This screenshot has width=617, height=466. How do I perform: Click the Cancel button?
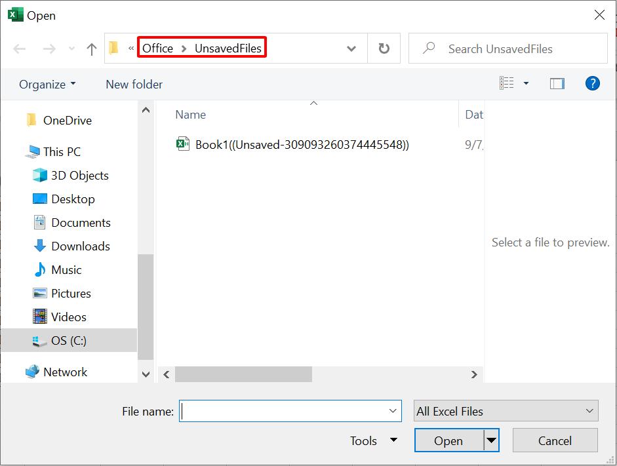(x=555, y=441)
